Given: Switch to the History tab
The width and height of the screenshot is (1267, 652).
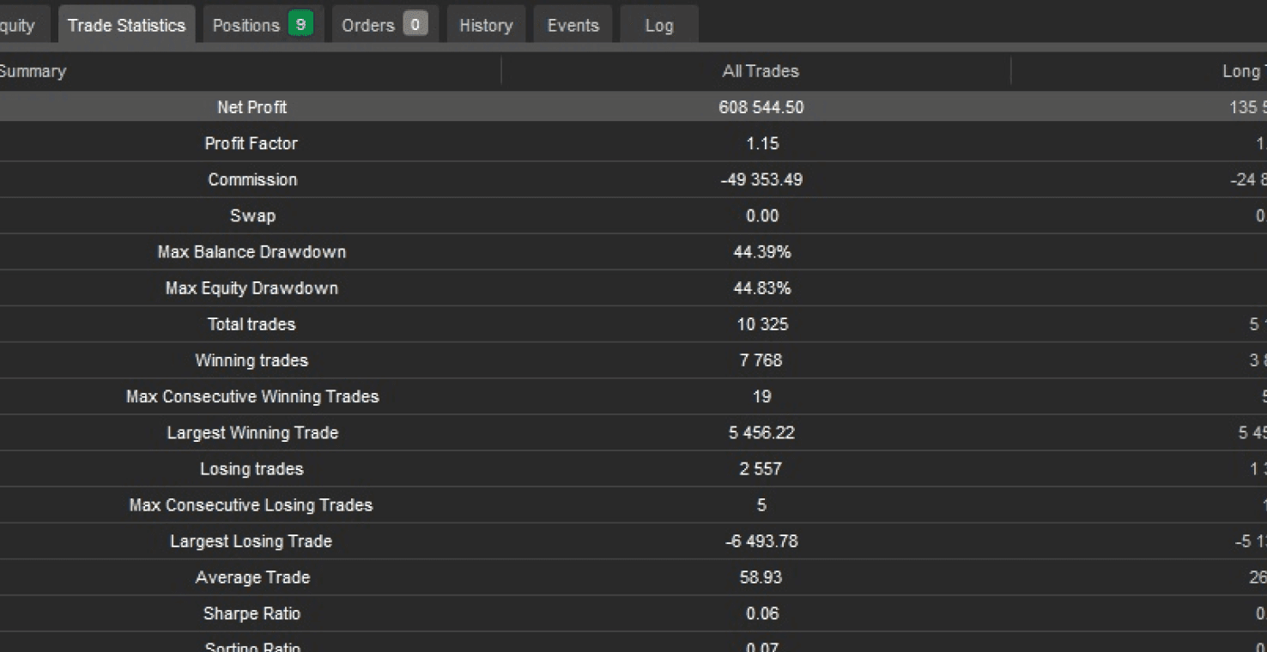Looking at the screenshot, I should pos(486,25).
